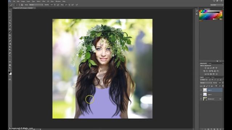This screenshot has width=232, height=130.
Task: Select the Quick Selection tool
Action: pos(10,20)
